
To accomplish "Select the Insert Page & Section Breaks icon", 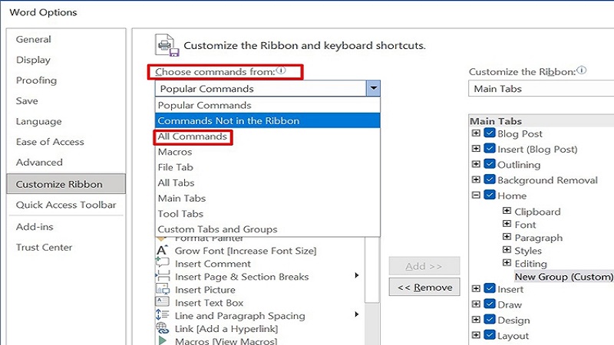I will pos(162,277).
